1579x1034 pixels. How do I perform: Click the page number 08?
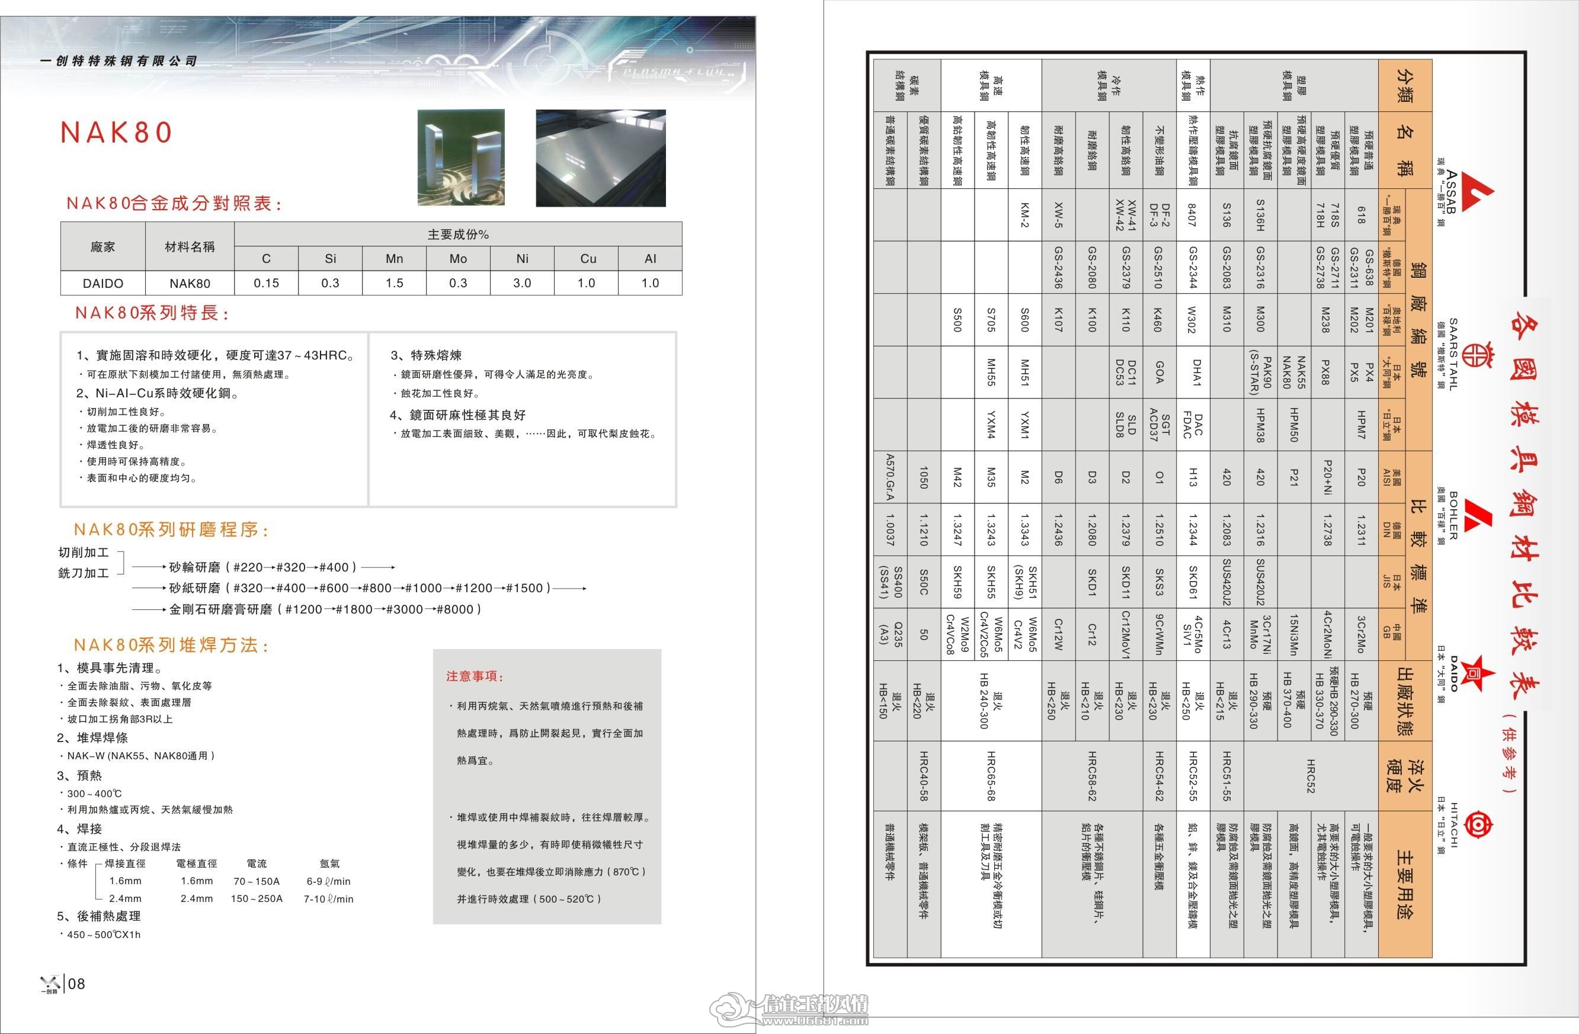(x=77, y=984)
